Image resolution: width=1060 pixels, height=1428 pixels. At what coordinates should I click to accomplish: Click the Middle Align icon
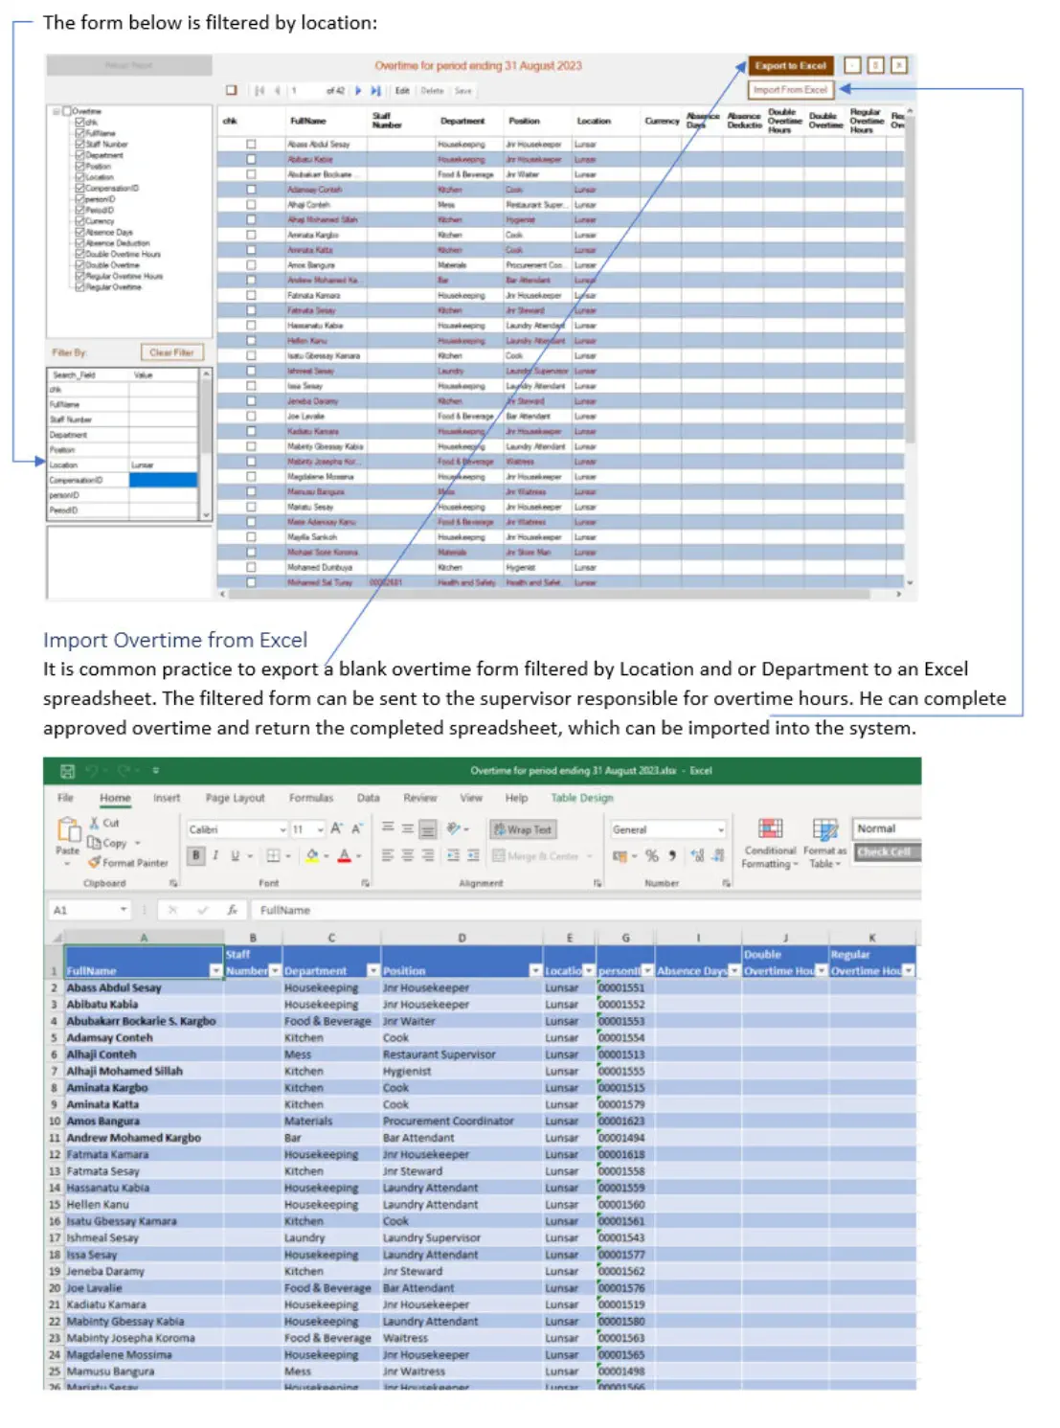pos(408,828)
